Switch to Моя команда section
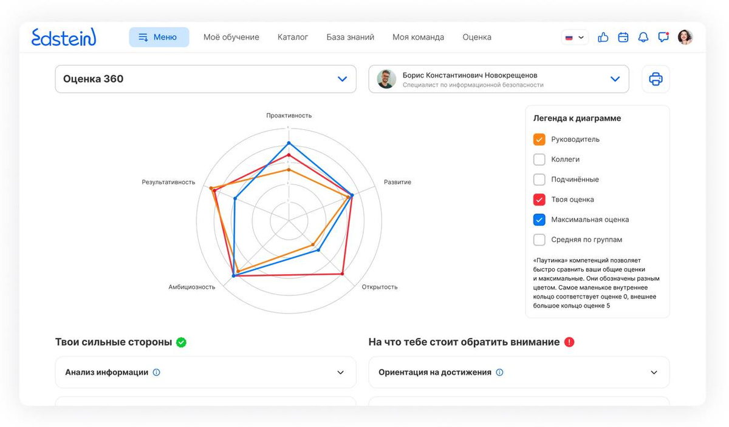Viewport: 729px width, 427px height. 419,37
